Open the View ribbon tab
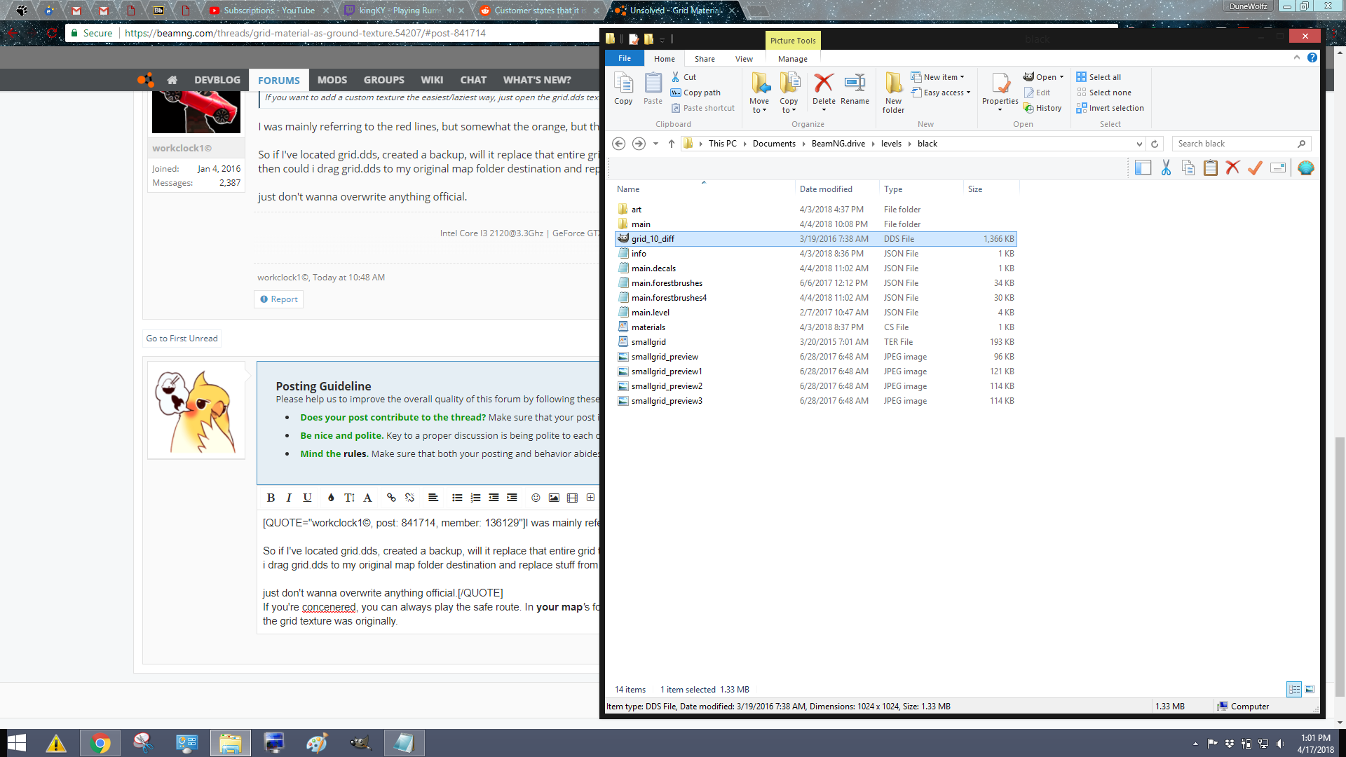Screen dimensions: 1346x757 (744, 59)
